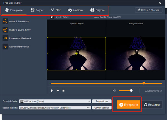The width and height of the screenshot is (167, 120).
Task: Mute the audio with the speaker icon
Action: (114, 91)
